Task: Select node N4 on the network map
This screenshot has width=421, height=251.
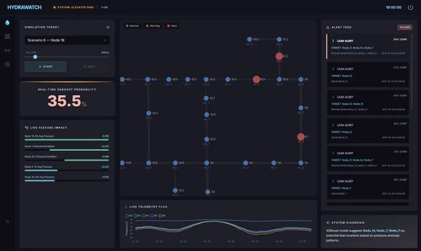Action: coord(245,163)
